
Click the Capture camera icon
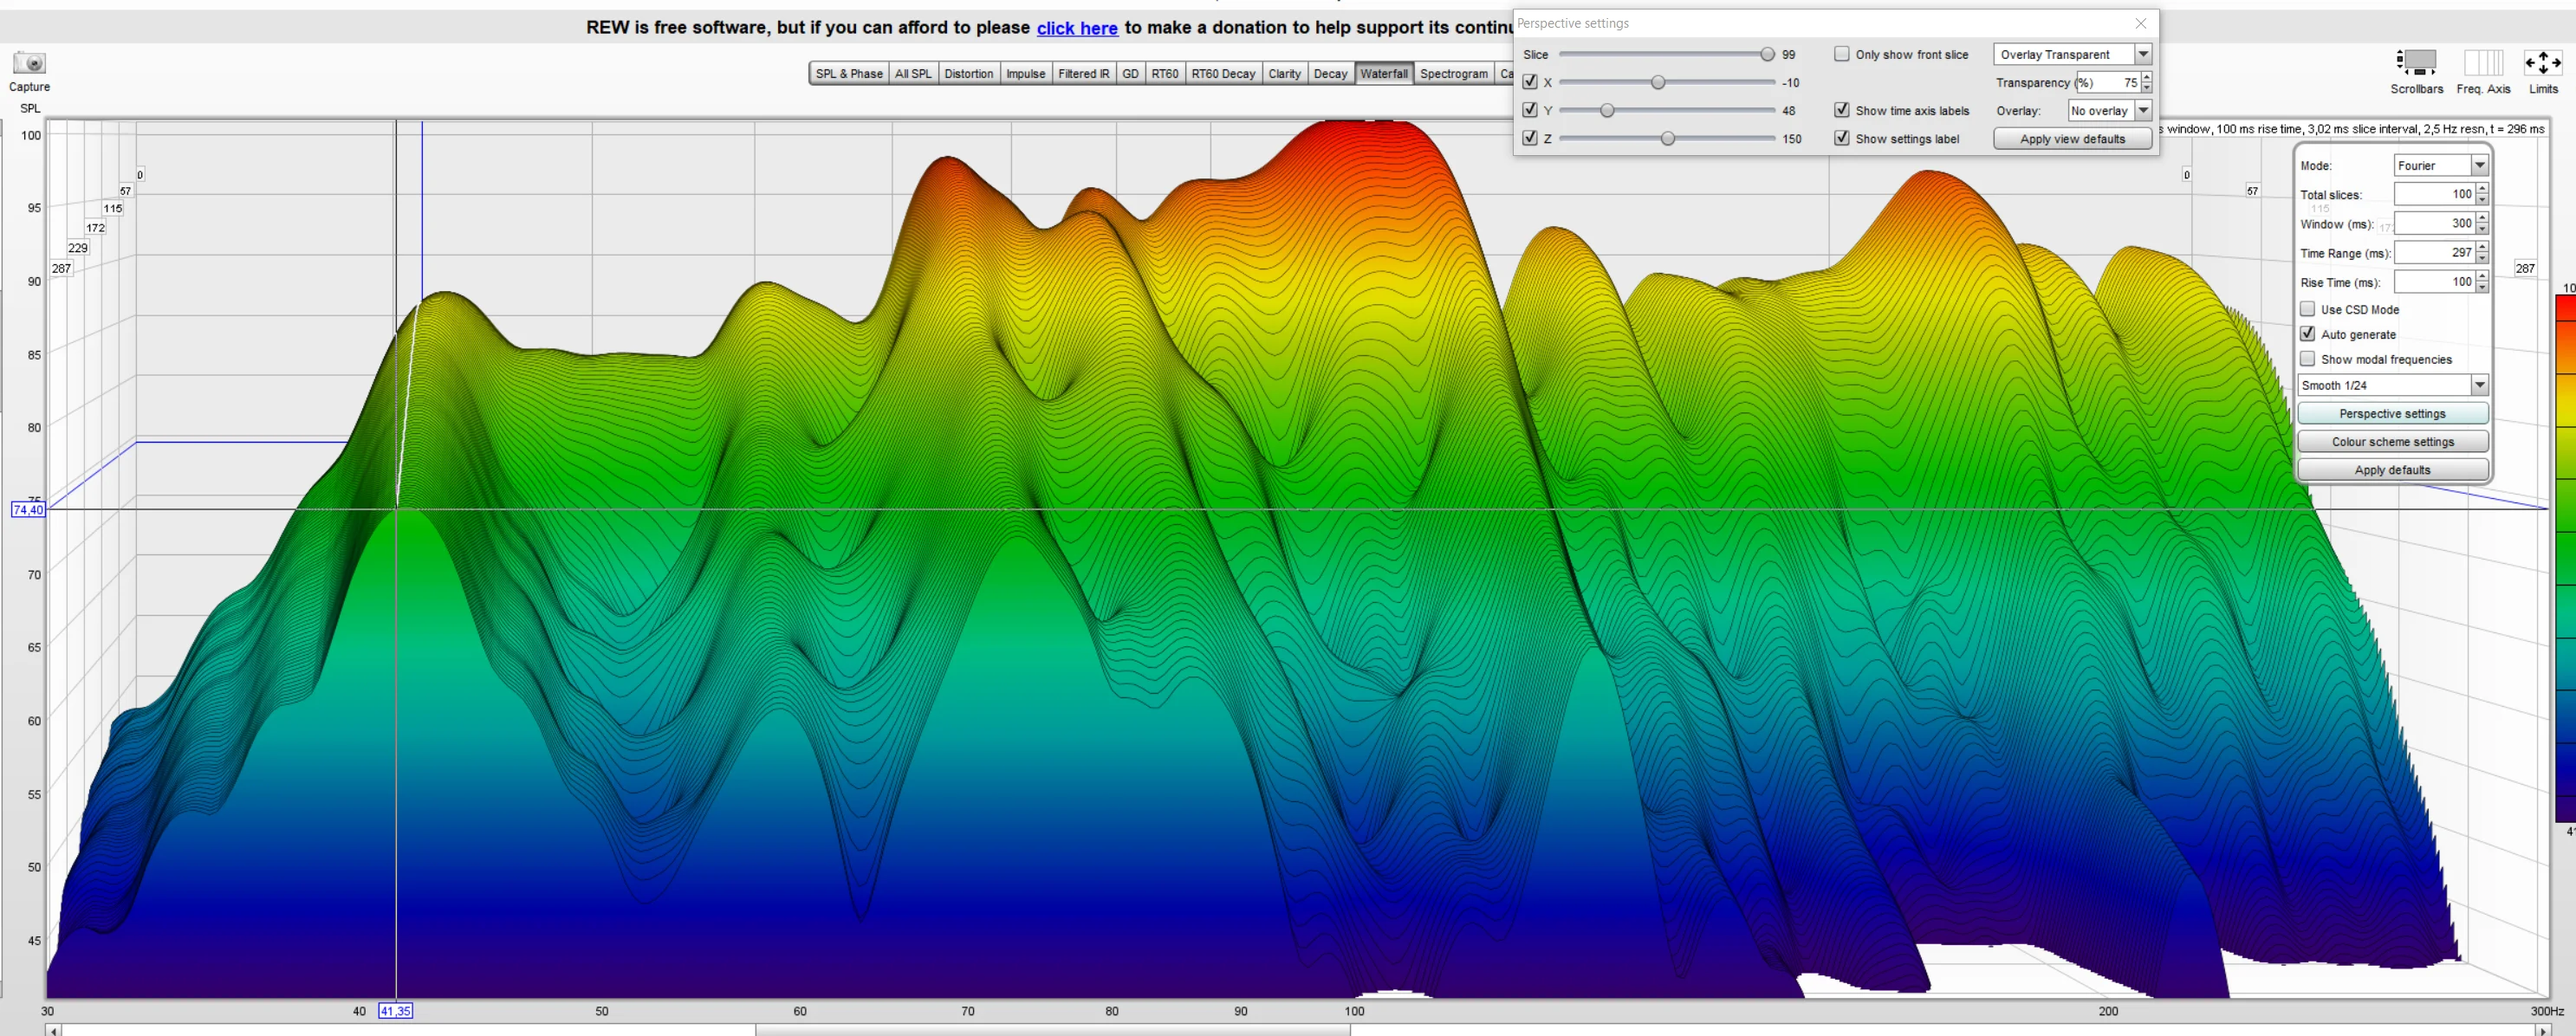point(29,63)
